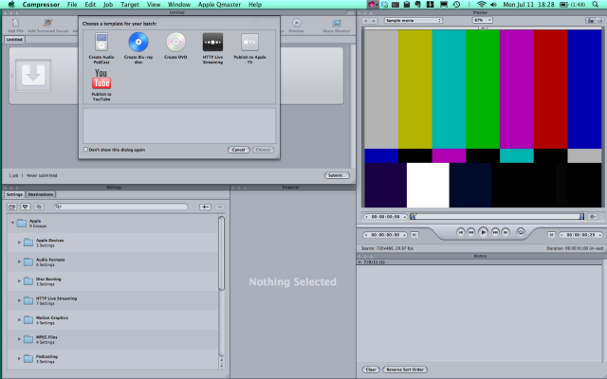Select the Publish to YouTube template
Image resolution: width=607 pixels, height=379 pixels.
pyautogui.click(x=102, y=83)
